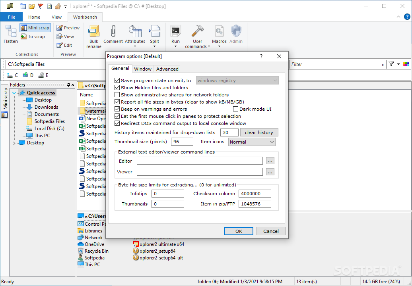Expand the Split dropdown arrow
This screenshot has height=286, width=412.
point(154,46)
